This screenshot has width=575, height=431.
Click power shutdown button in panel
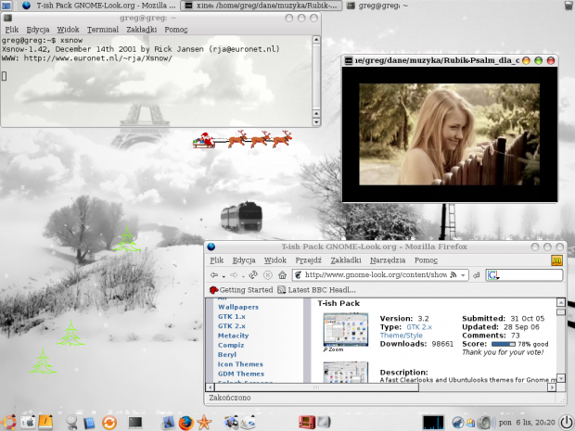click(x=567, y=422)
